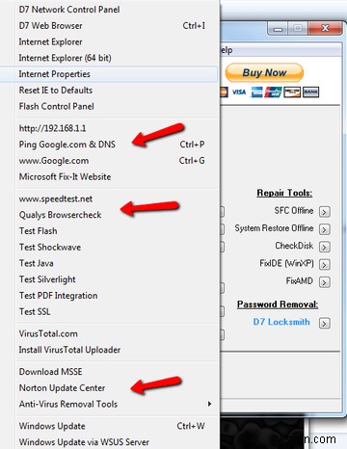Choose Test Flash menu item
Image resolution: width=347 pixels, height=449 pixels.
point(109,231)
